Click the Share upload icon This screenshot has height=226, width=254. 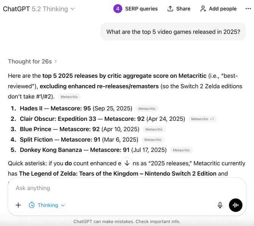[170, 9]
